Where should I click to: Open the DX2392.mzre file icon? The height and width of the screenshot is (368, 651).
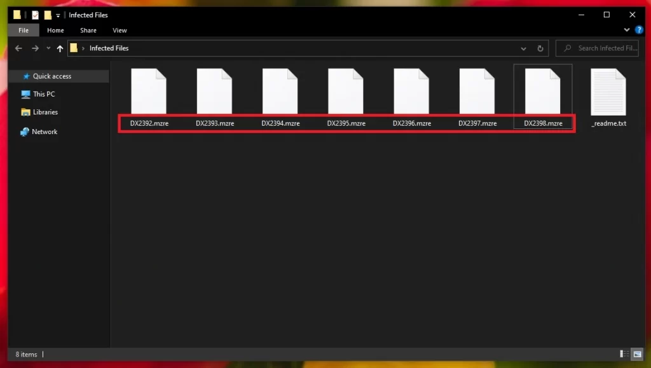coord(149,91)
